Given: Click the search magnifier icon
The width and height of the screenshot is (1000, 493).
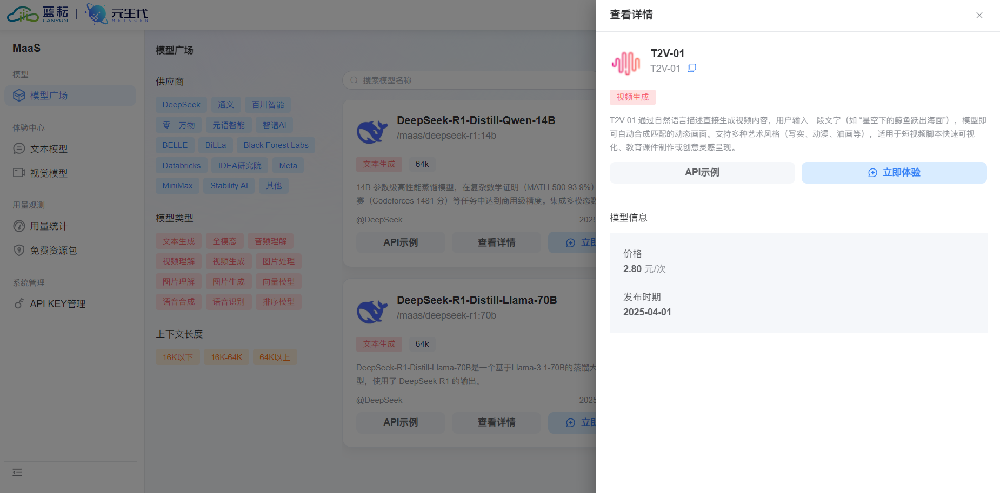Looking at the screenshot, I should [x=354, y=80].
